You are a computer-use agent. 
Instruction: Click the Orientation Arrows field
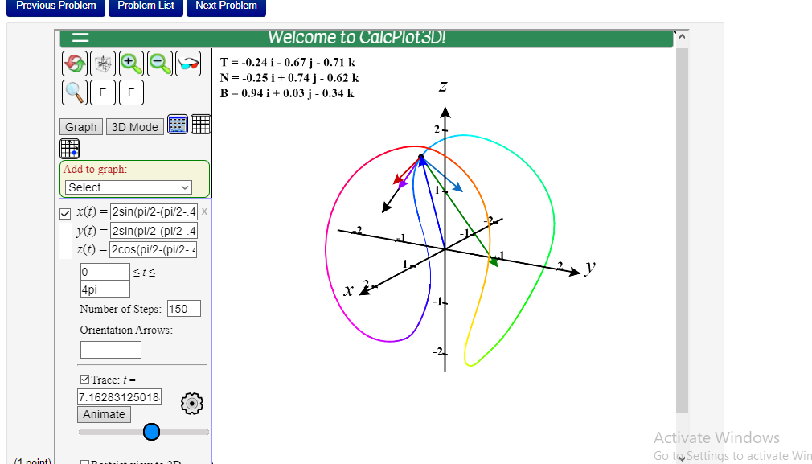pos(111,350)
